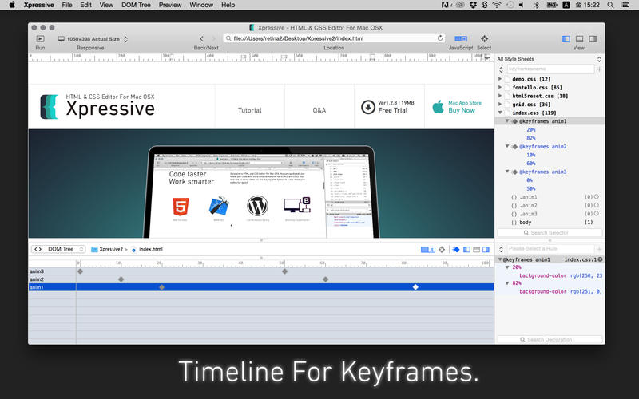Open the Window menu
The image size is (639, 399).
coord(201,5)
